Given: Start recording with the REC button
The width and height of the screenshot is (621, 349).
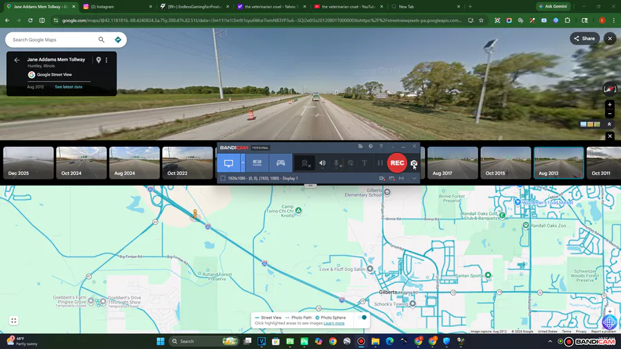Looking at the screenshot, I should 397,163.
